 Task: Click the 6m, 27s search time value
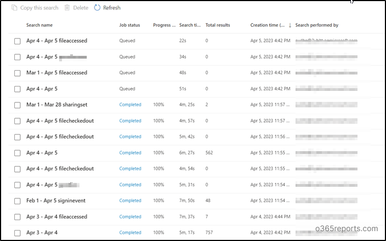pos(187,153)
